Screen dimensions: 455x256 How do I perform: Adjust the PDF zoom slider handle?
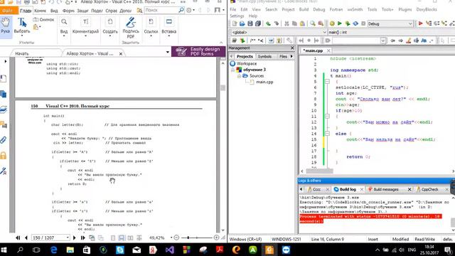click(188, 238)
